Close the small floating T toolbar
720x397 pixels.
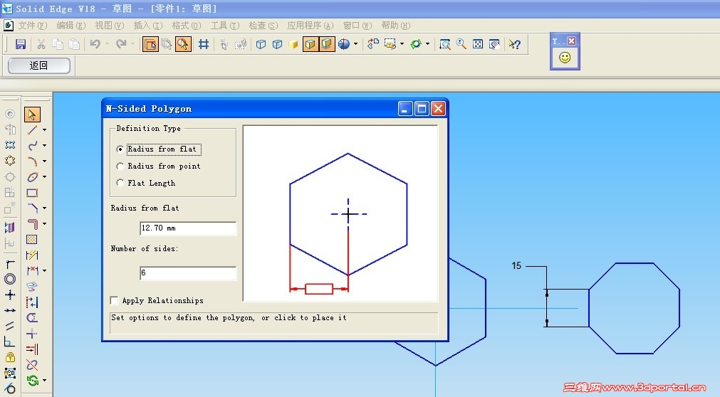tap(571, 41)
